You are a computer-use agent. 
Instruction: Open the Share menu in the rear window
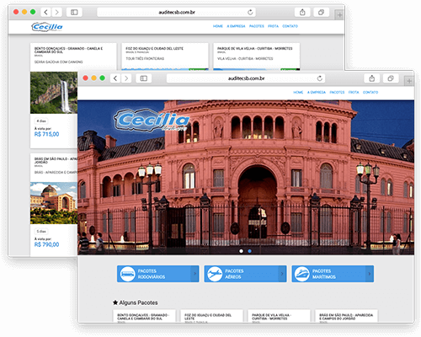point(302,12)
